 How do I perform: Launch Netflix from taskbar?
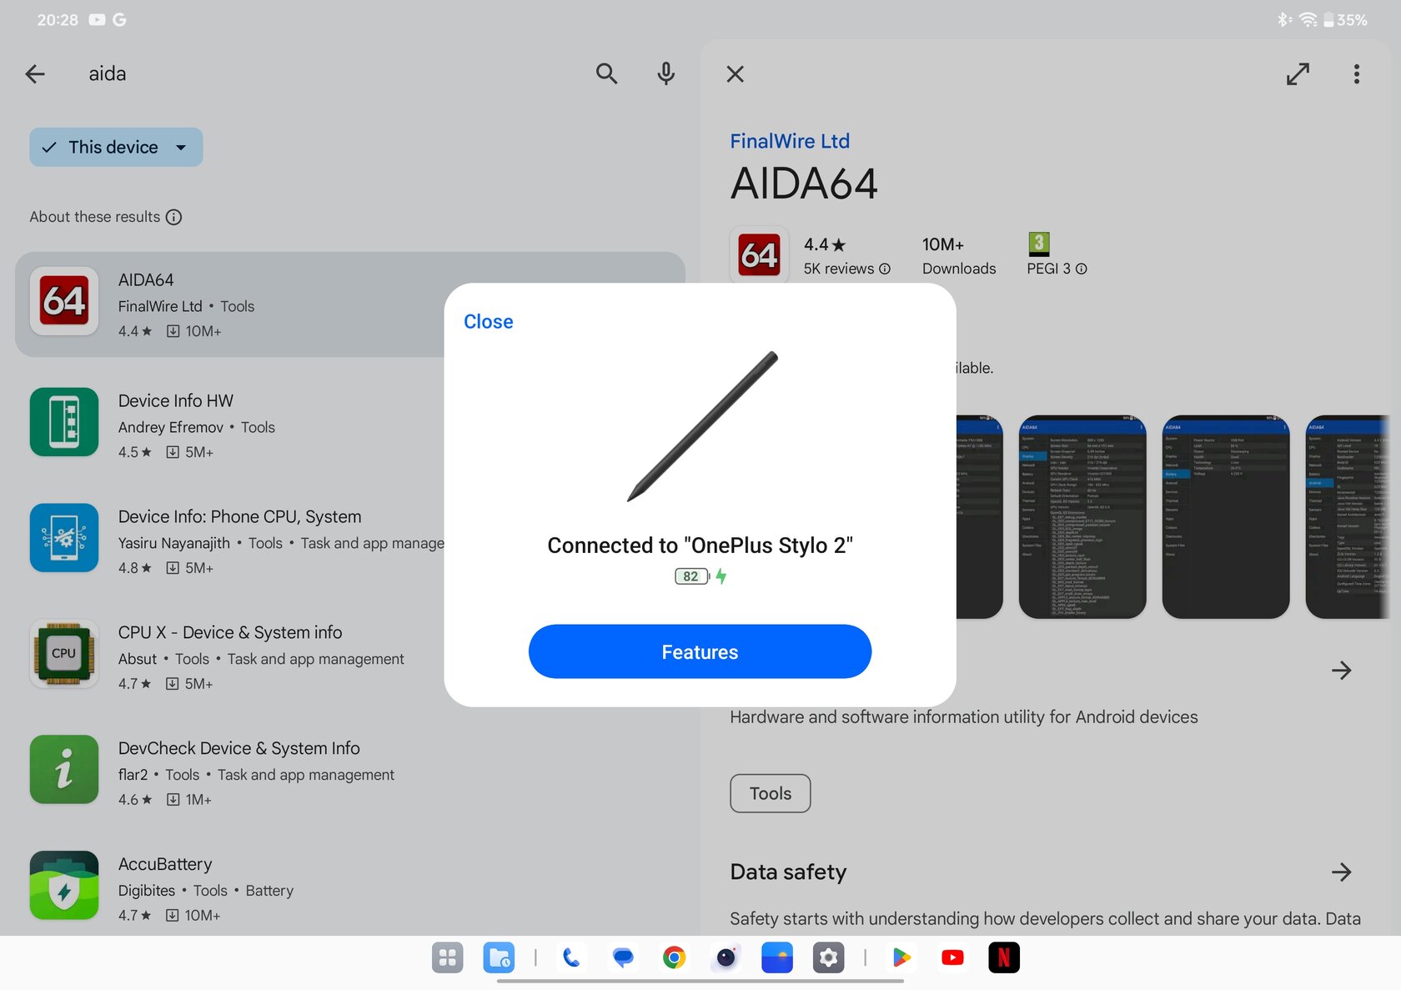point(1004,957)
